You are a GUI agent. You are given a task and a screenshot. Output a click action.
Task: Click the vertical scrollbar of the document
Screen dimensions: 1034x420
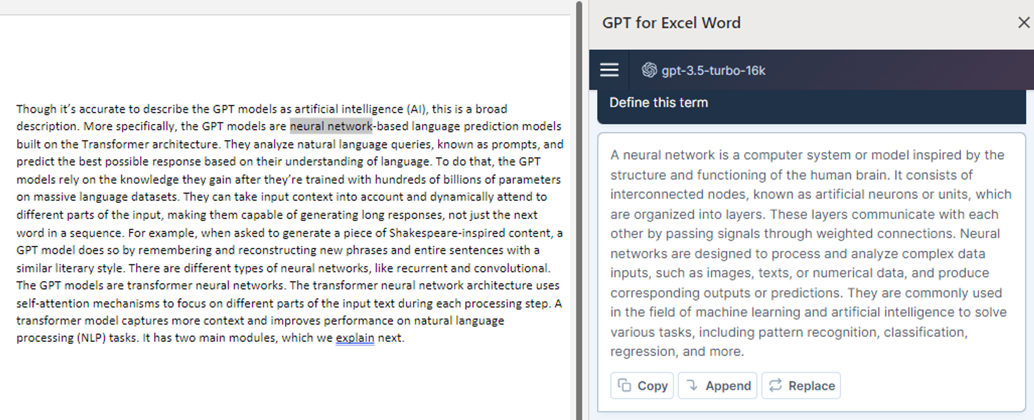[579, 210]
